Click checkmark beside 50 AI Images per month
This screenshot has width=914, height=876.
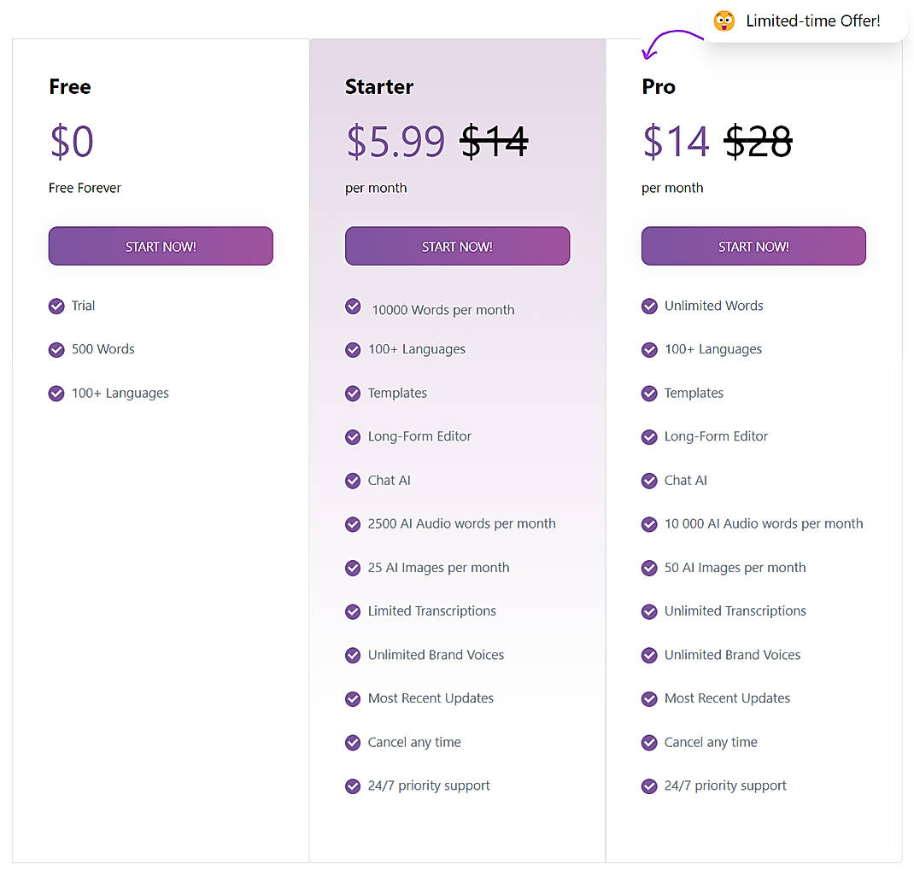click(649, 568)
